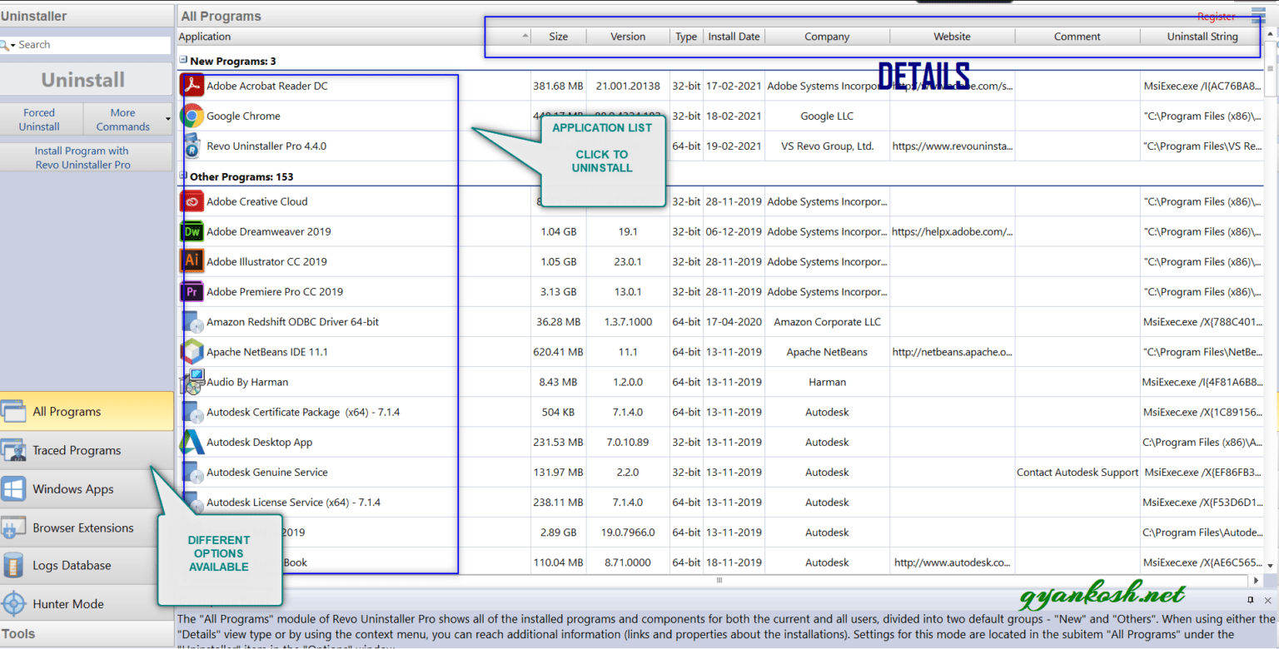Open the Tools section header

click(87, 633)
